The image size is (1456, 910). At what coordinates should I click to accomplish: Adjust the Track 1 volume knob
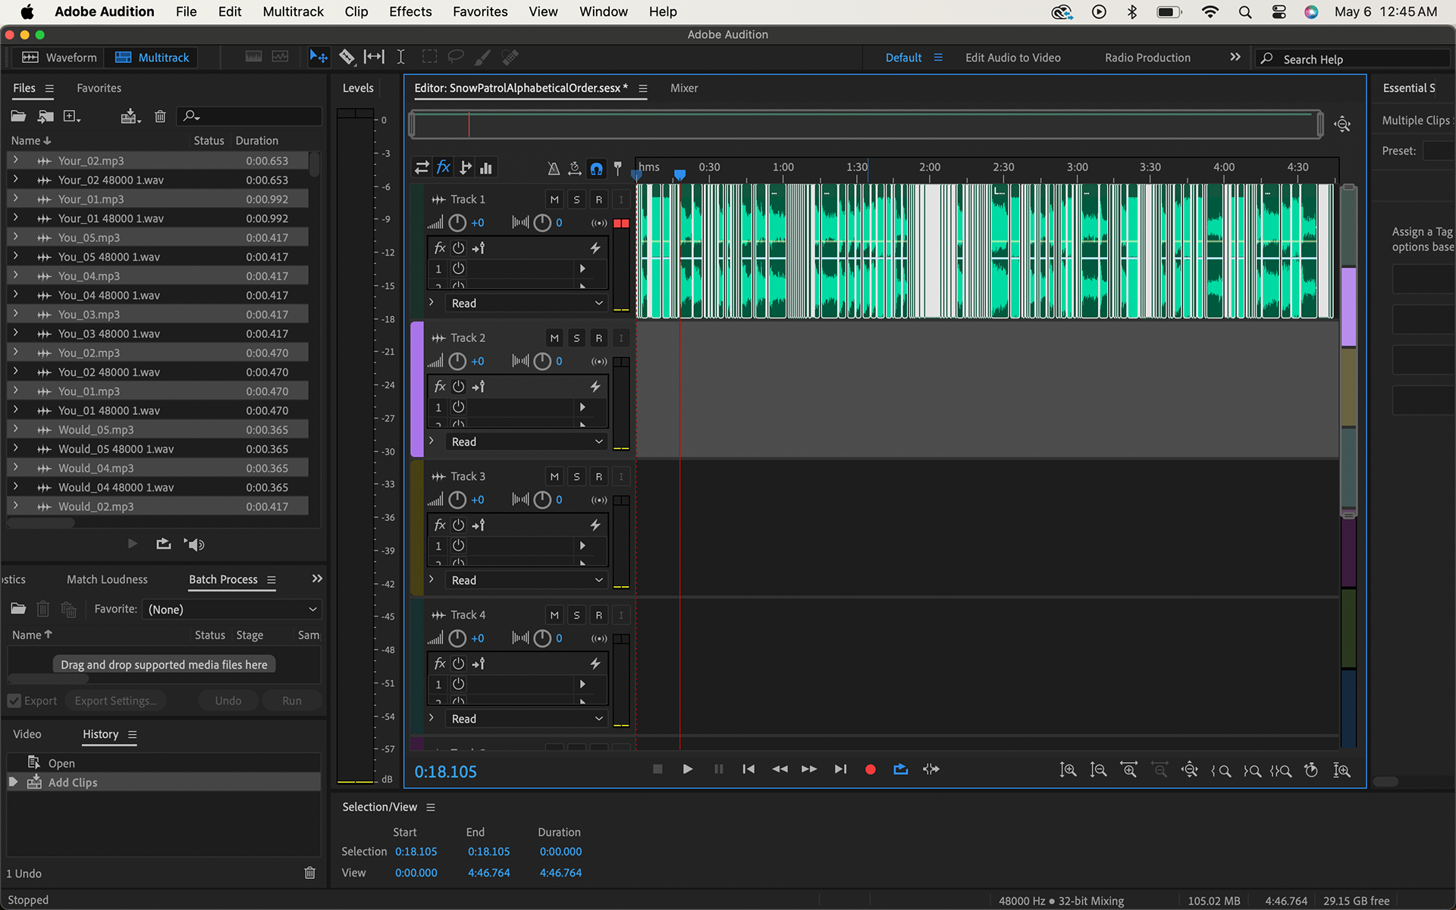tap(457, 223)
